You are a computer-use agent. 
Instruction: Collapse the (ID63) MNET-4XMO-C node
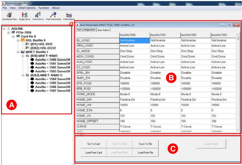click(23, 75)
